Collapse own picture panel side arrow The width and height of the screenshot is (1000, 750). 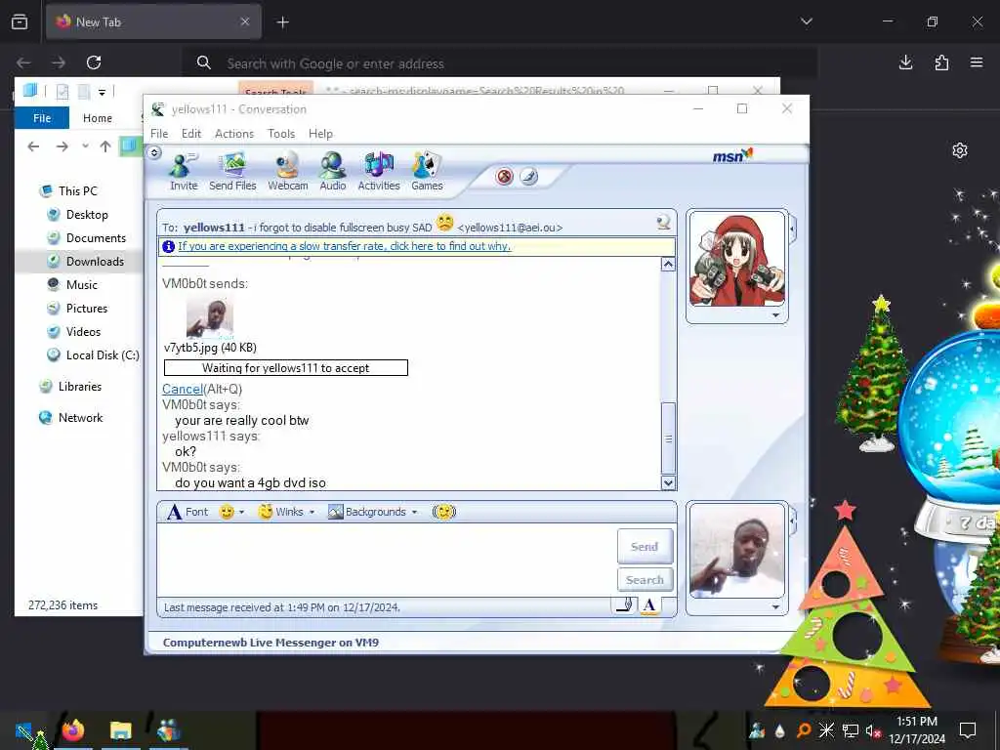793,521
